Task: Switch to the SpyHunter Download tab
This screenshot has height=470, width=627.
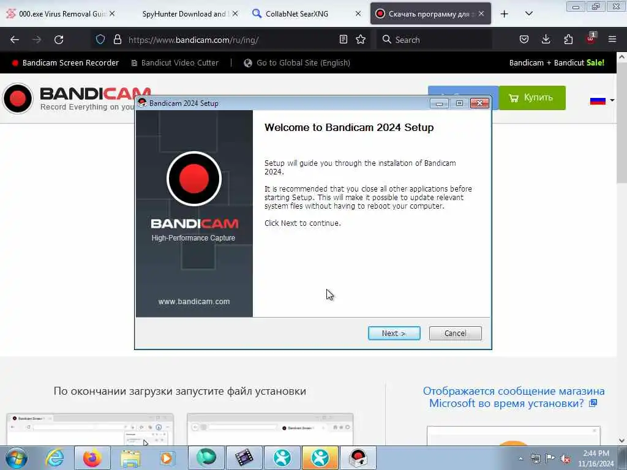Action: [x=184, y=14]
